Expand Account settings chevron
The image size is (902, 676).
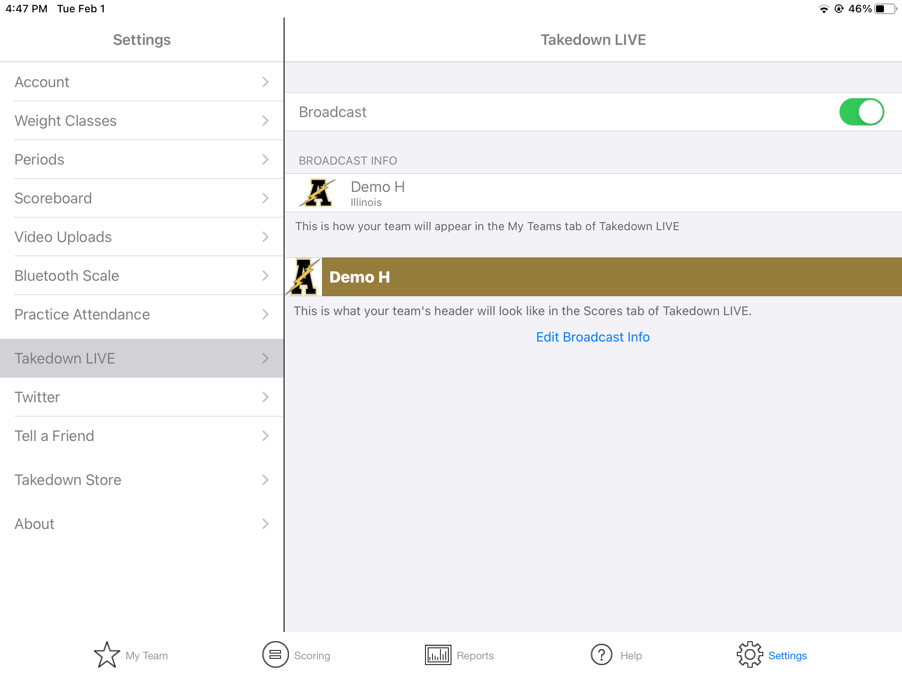pyautogui.click(x=265, y=82)
